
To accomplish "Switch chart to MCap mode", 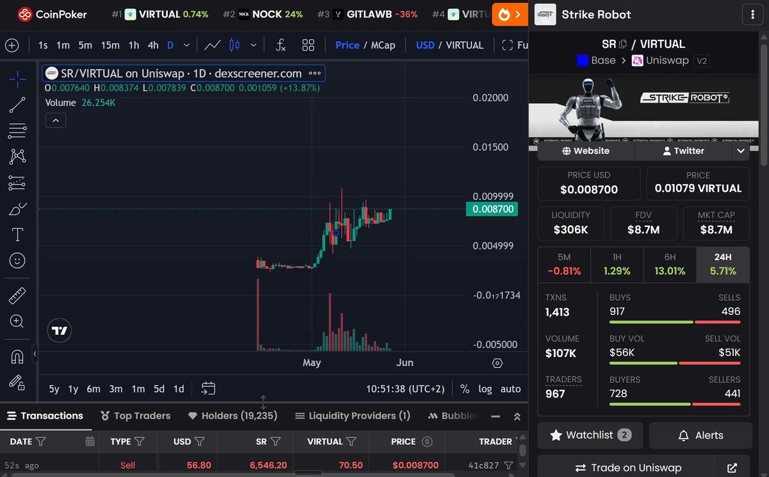I will coord(383,46).
